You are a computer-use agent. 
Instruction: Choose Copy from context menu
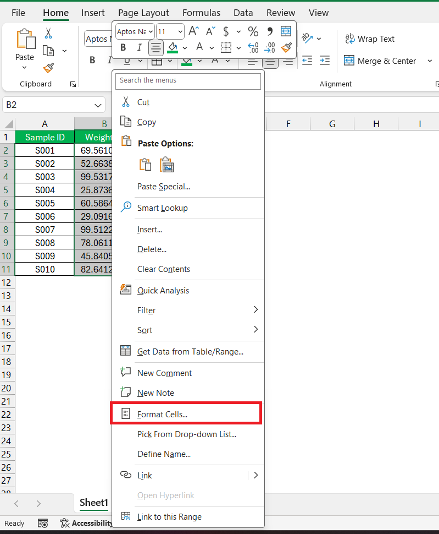tap(188, 122)
